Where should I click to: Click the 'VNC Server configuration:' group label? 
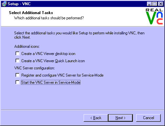point(34,68)
